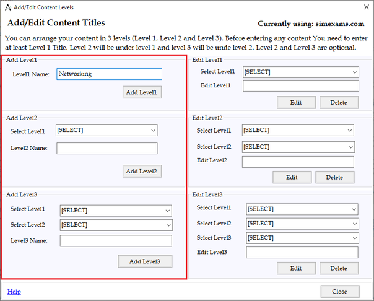Click Edit button in Edit Level3 group
The height and width of the screenshot is (301, 374).
(x=295, y=268)
